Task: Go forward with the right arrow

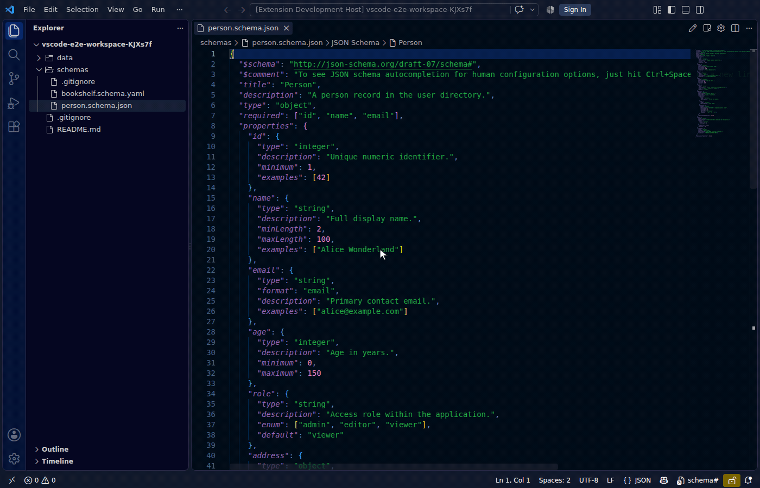Action: 242,10
